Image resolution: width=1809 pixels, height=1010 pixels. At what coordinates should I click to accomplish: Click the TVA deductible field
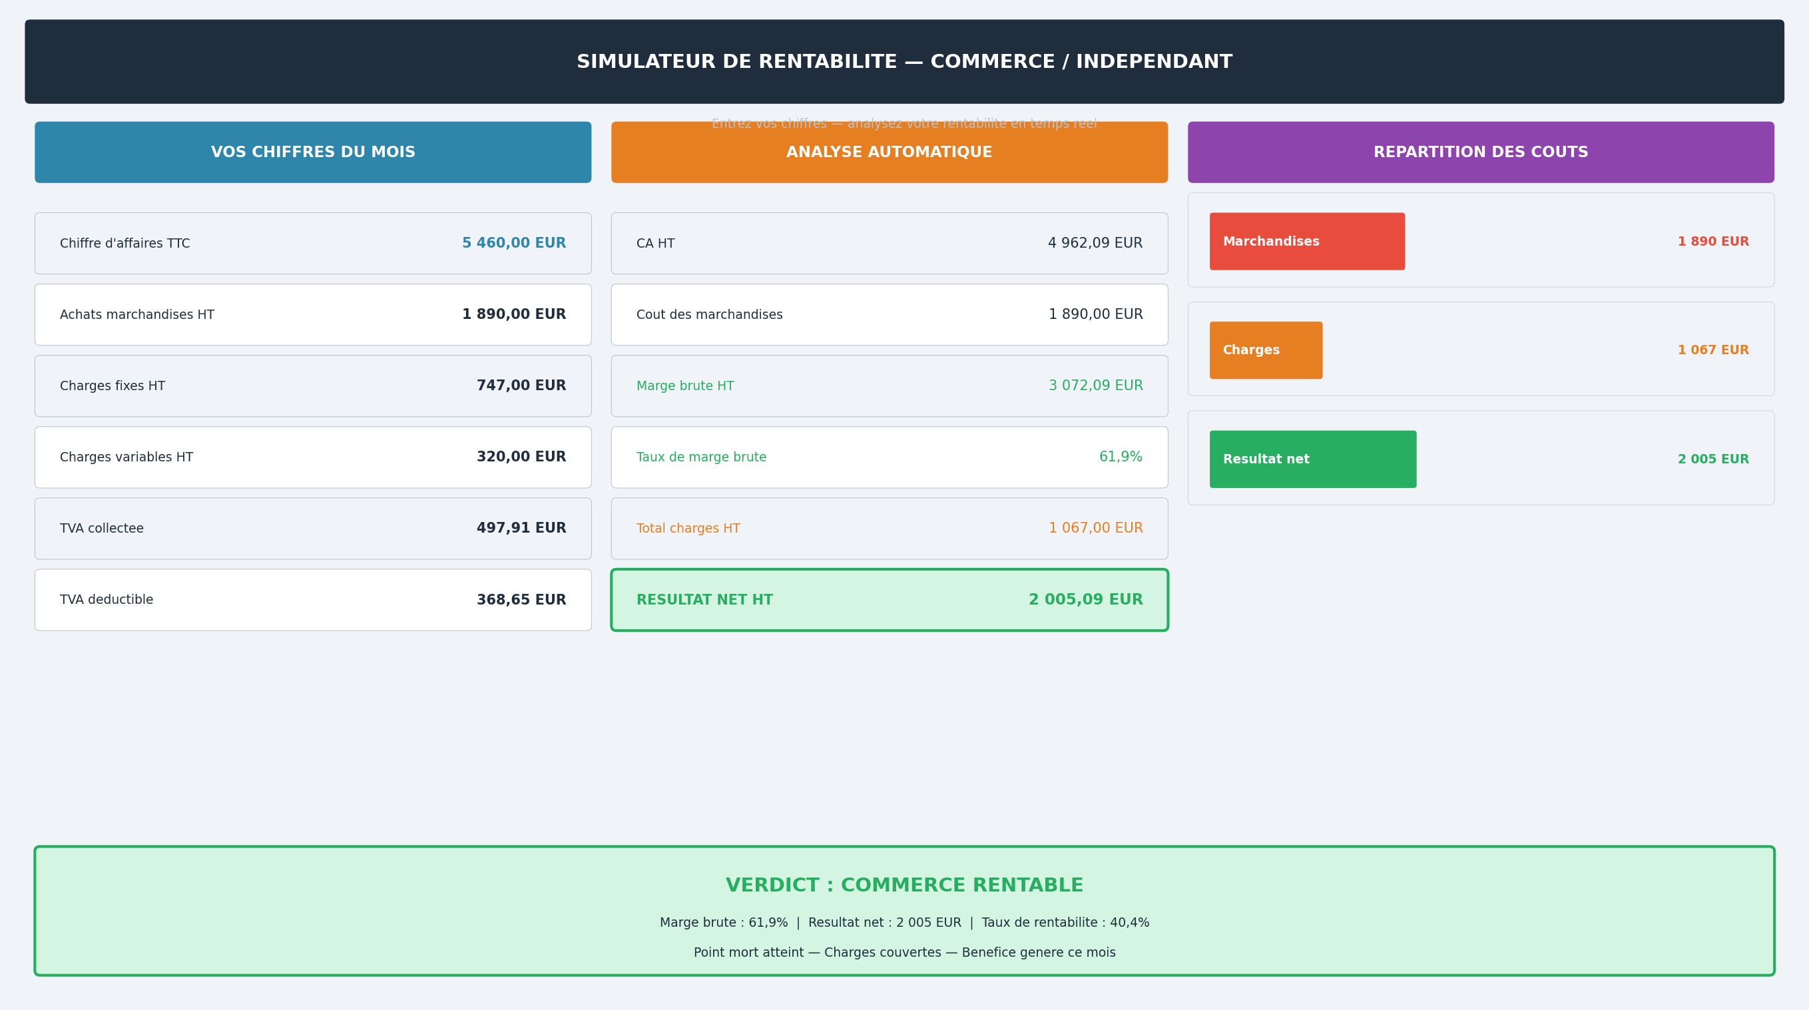[312, 600]
